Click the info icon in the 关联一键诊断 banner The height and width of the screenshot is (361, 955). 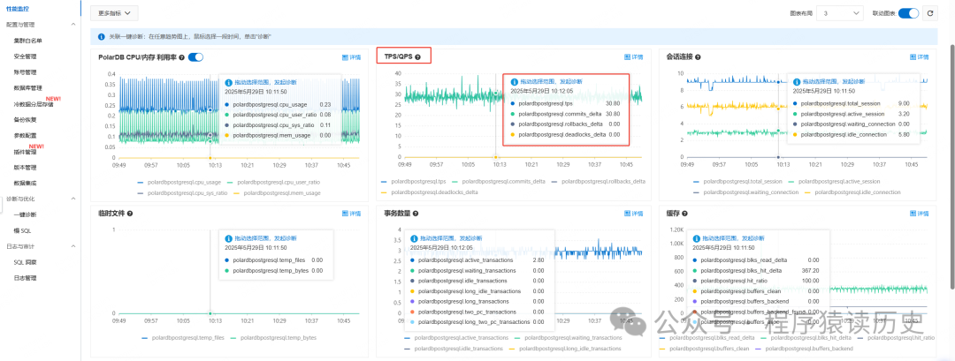click(101, 37)
